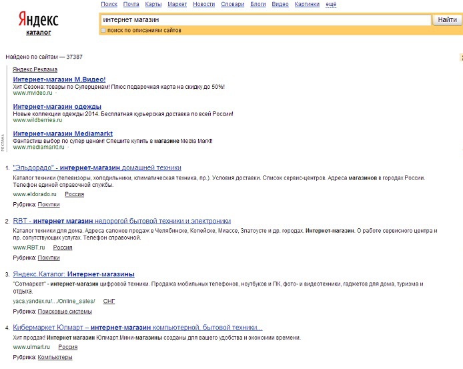This screenshot has height=369, width=463.
Task: Open Почта in top navigation
Action: 131,4
